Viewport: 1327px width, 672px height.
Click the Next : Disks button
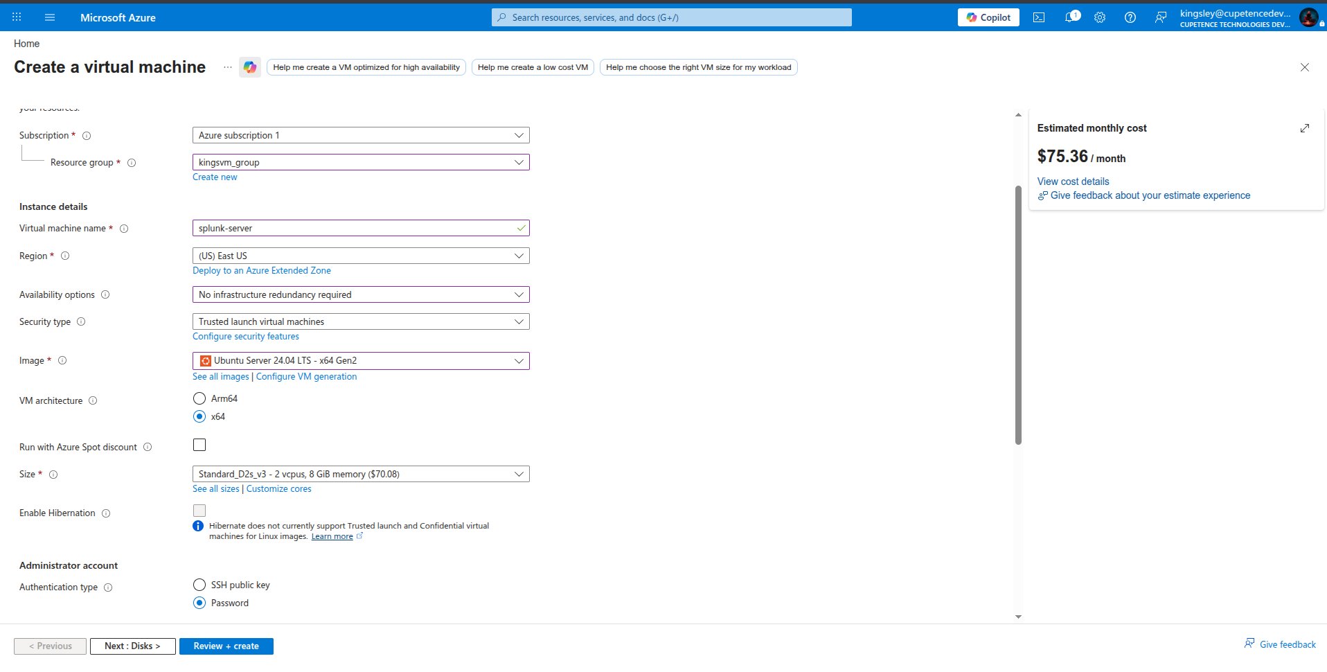click(x=132, y=646)
